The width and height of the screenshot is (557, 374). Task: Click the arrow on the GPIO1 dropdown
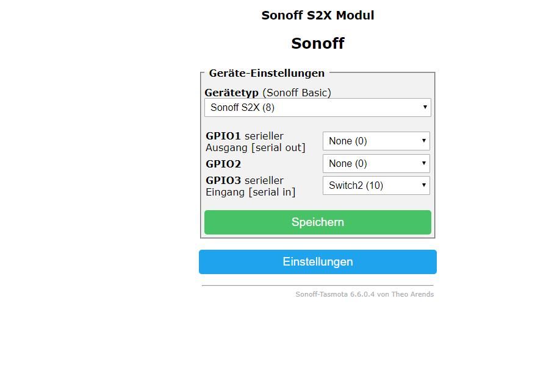click(424, 141)
